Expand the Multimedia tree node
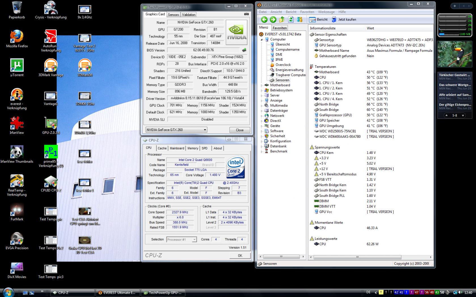476x297 pixels. [262, 106]
